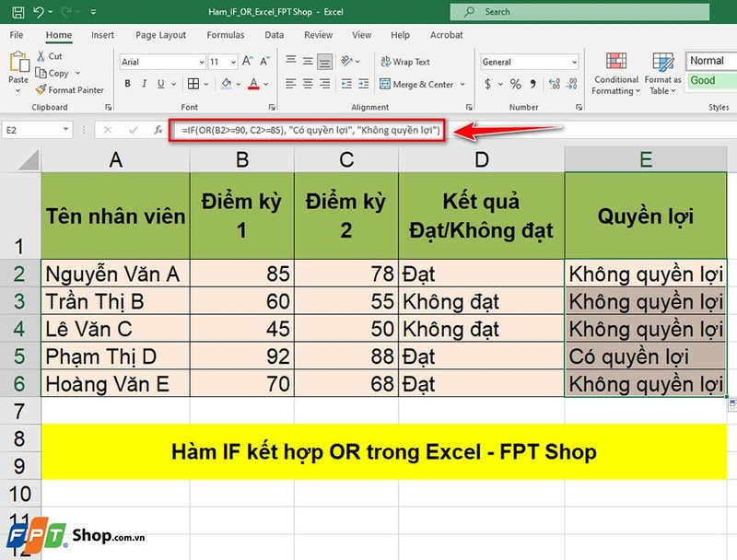Expand Copy dropdown arrow
Image resolution: width=737 pixels, height=560 pixels.
pyautogui.click(x=77, y=73)
